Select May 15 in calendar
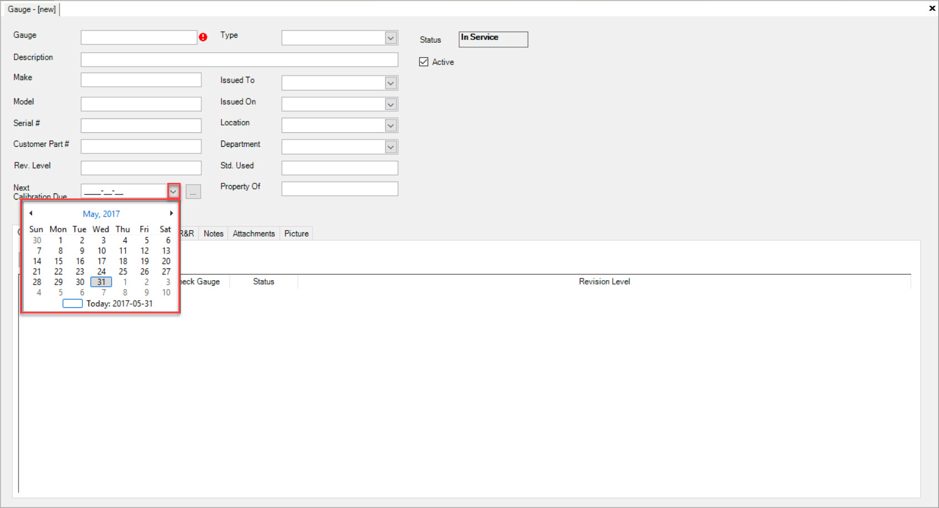This screenshot has height=508, width=939. (x=58, y=261)
